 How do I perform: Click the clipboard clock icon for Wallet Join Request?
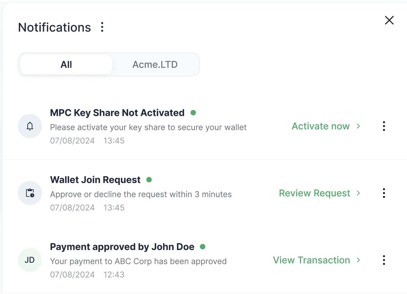point(30,193)
